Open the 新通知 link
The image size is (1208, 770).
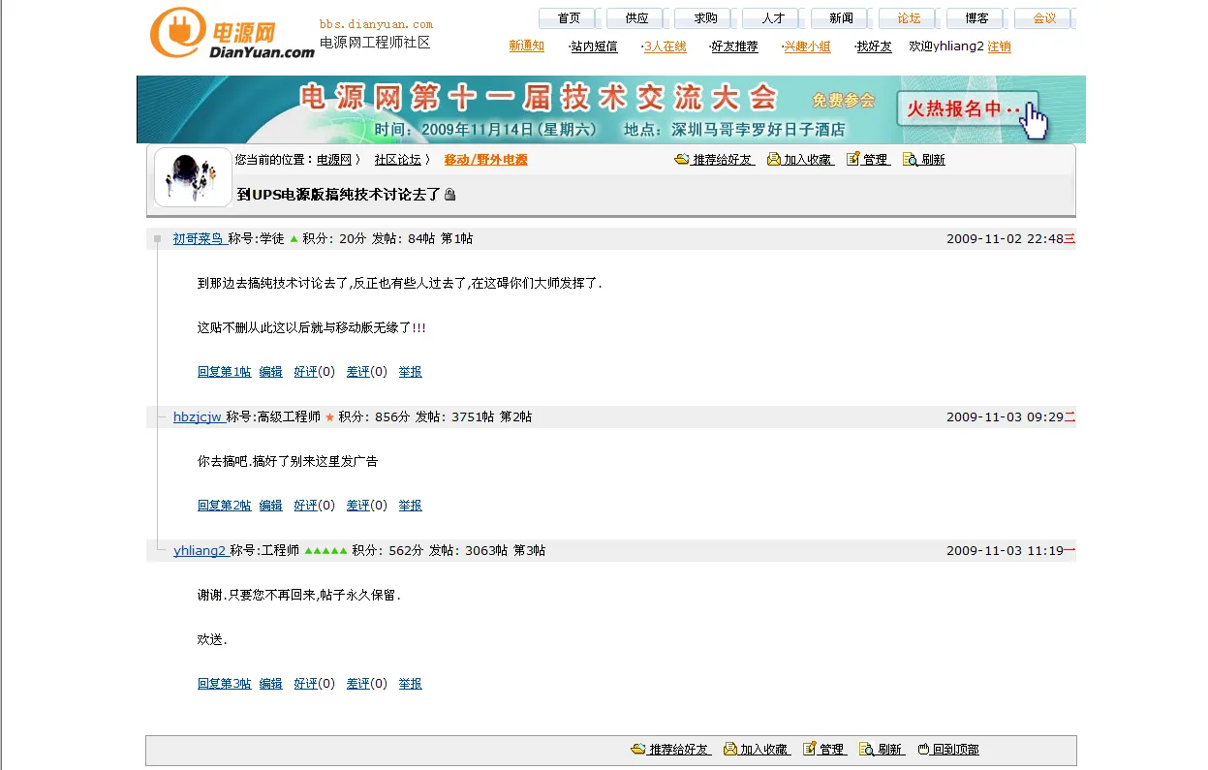(526, 46)
